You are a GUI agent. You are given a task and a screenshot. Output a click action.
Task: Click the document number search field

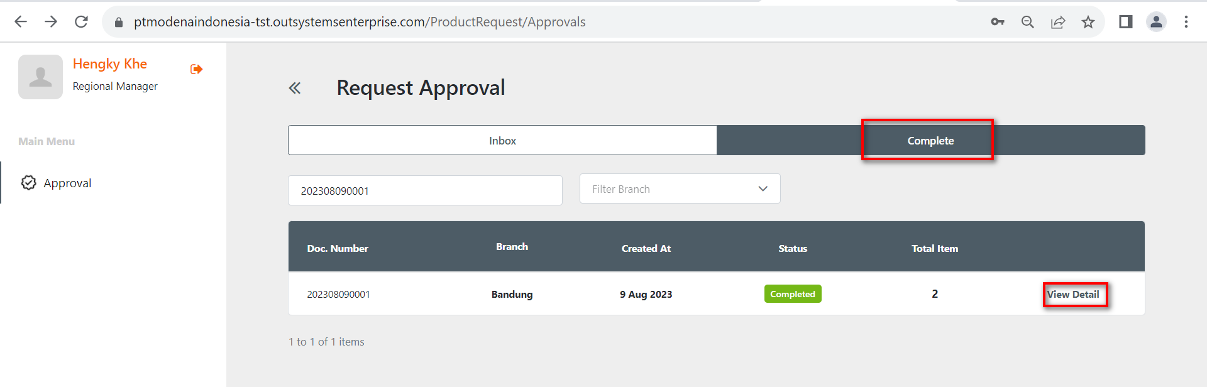click(x=425, y=190)
